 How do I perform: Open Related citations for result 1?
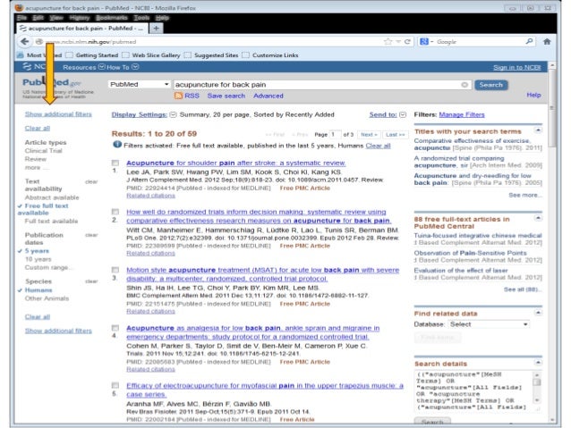point(150,196)
